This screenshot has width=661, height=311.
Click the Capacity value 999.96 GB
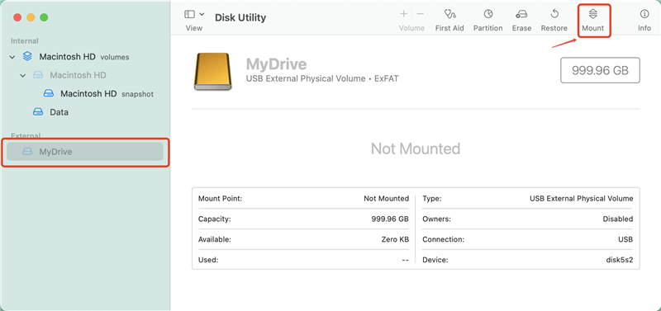click(390, 219)
